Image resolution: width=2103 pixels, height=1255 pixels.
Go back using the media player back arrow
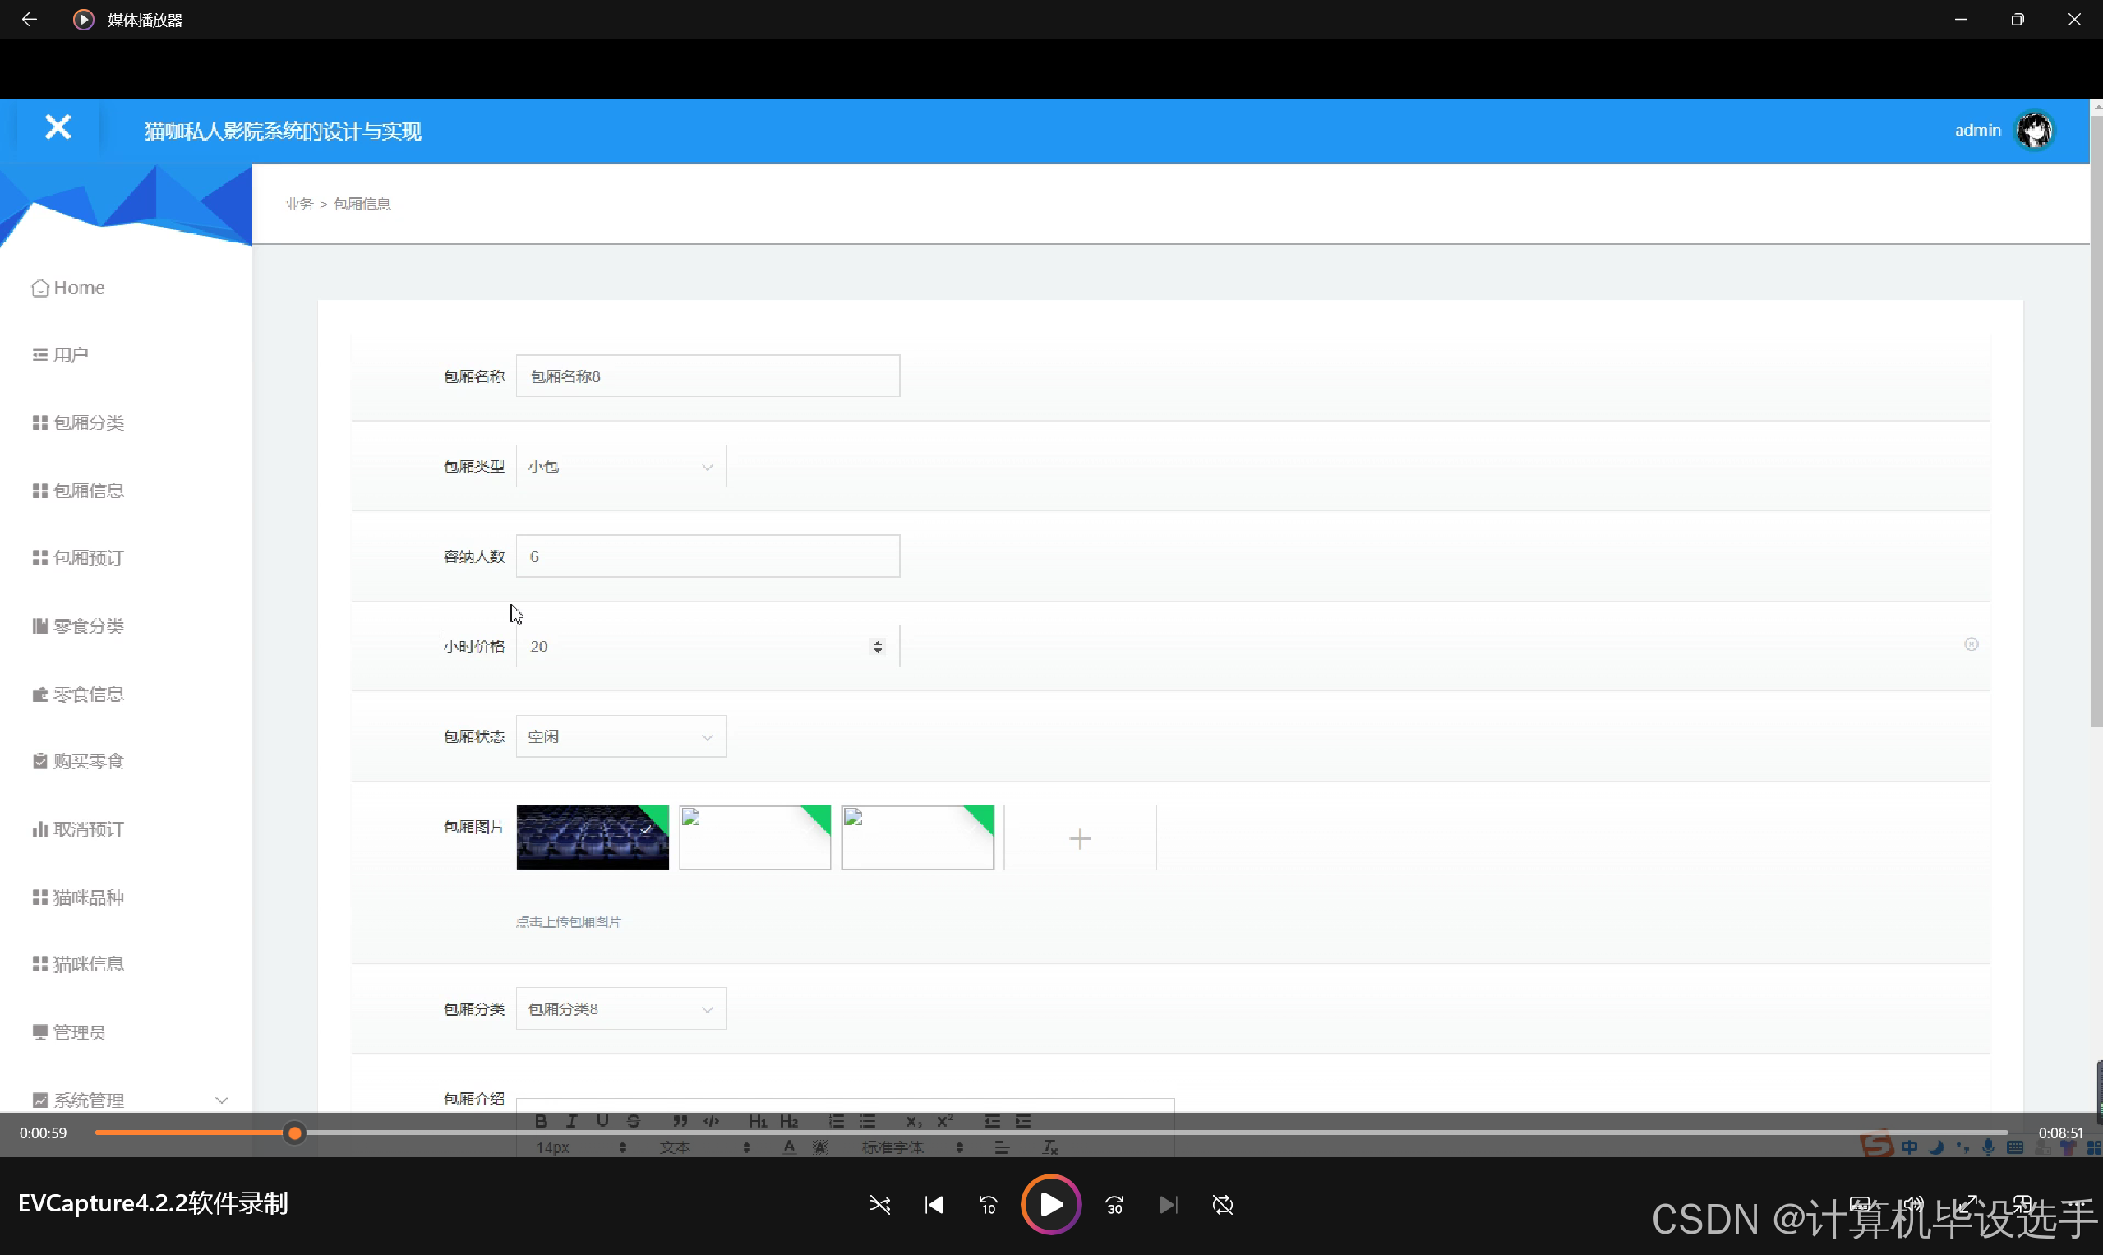[30, 20]
